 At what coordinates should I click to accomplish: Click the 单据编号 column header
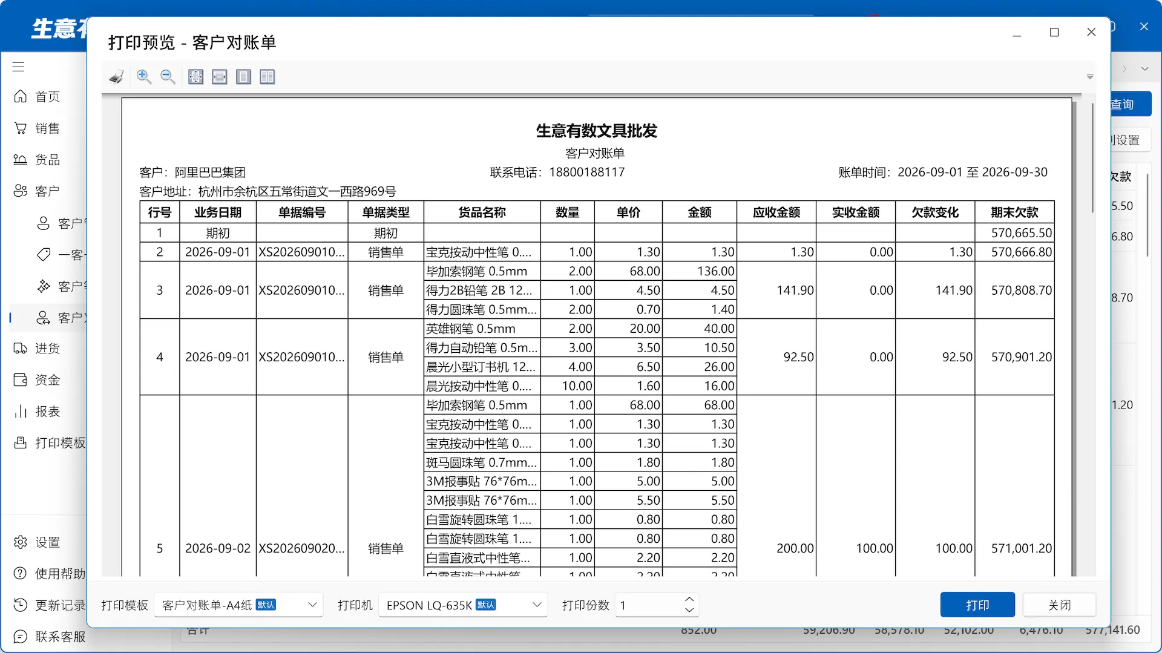302,212
